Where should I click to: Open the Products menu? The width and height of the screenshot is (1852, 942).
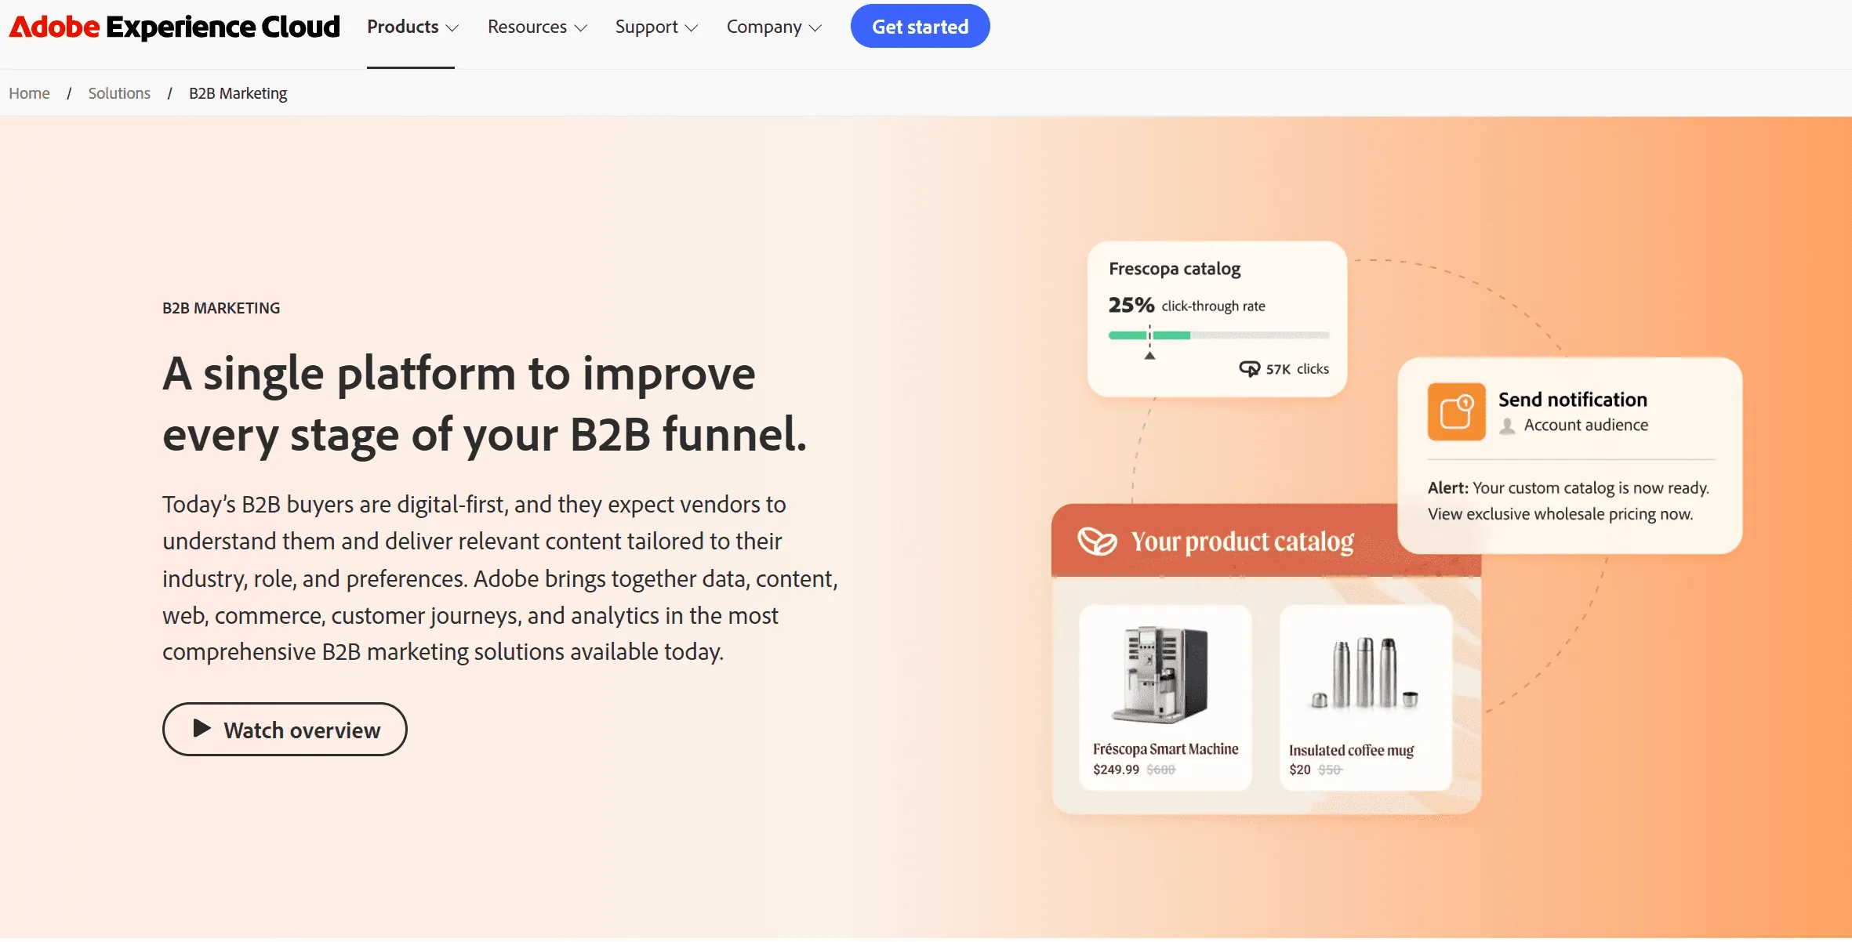pyautogui.click(x=412, y=27)
